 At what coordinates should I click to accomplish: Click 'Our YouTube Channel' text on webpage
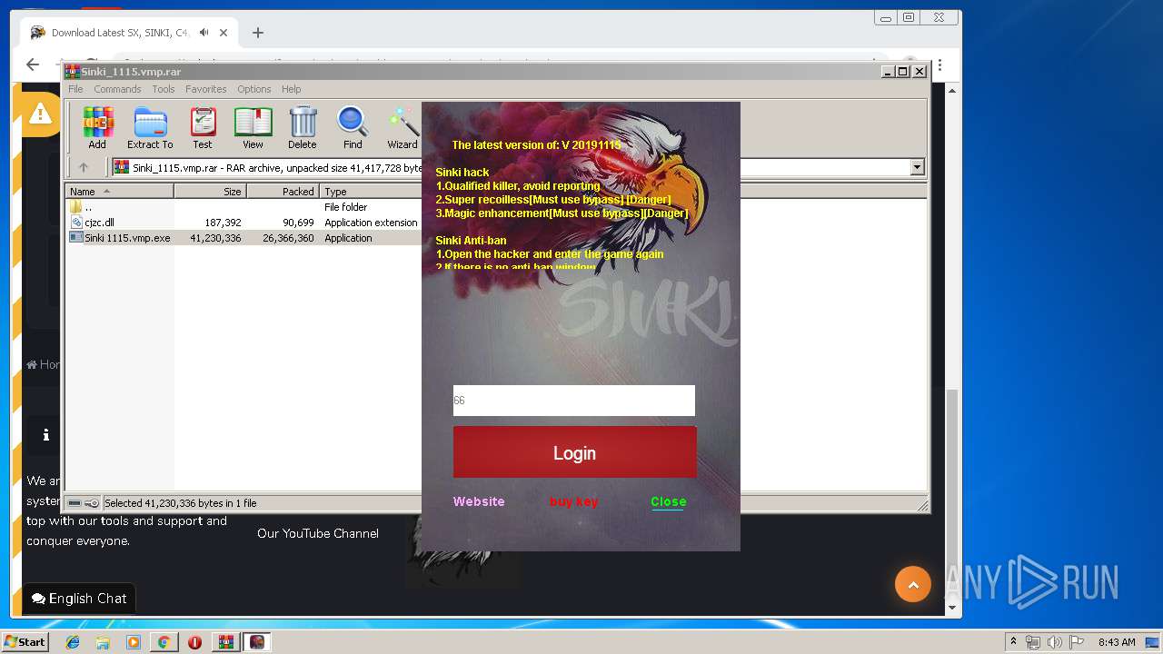point(318,533)
